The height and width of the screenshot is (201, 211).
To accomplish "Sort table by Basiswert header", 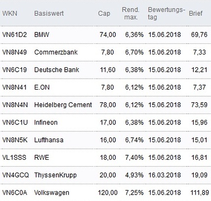I will (49, 13).
